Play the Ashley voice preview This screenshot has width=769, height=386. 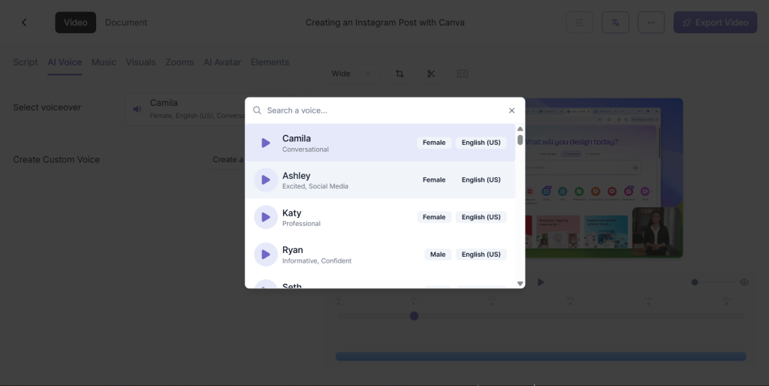[x=266, y=180]
